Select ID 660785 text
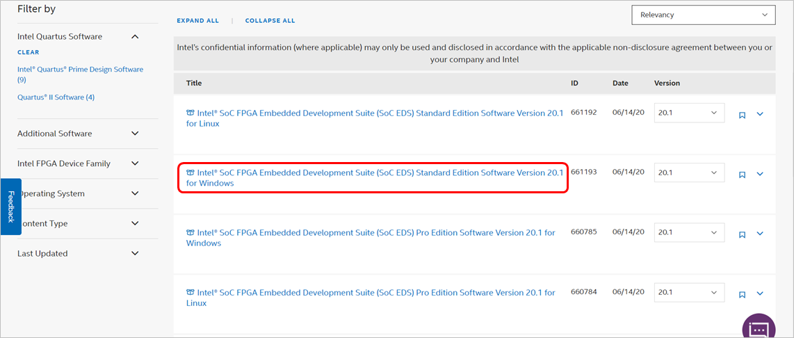The height and width of the screenshot is (338, 794). (584, 232)
